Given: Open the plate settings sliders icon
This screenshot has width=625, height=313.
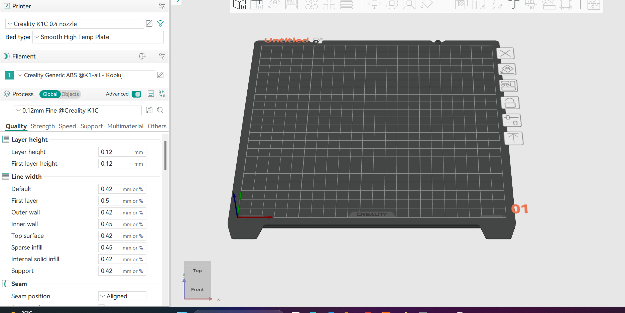Looking at the screenshot, I should 512,120.
